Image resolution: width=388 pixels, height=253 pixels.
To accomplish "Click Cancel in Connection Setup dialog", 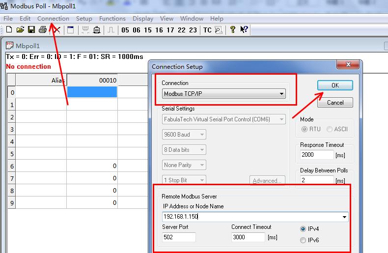I will click(335, 103).
